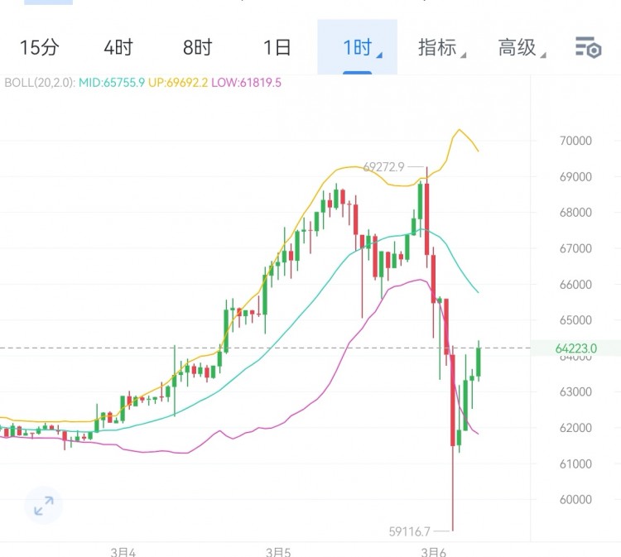Image resolution: width=621 pixels, height=557 pixels.
Task: Open chart settings list icon
Action: coord(588,47)
